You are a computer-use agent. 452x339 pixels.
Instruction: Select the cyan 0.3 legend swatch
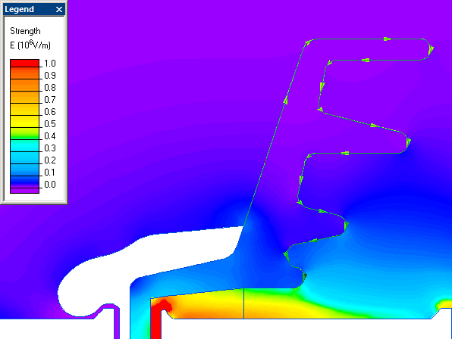click(x=24, y=145)
